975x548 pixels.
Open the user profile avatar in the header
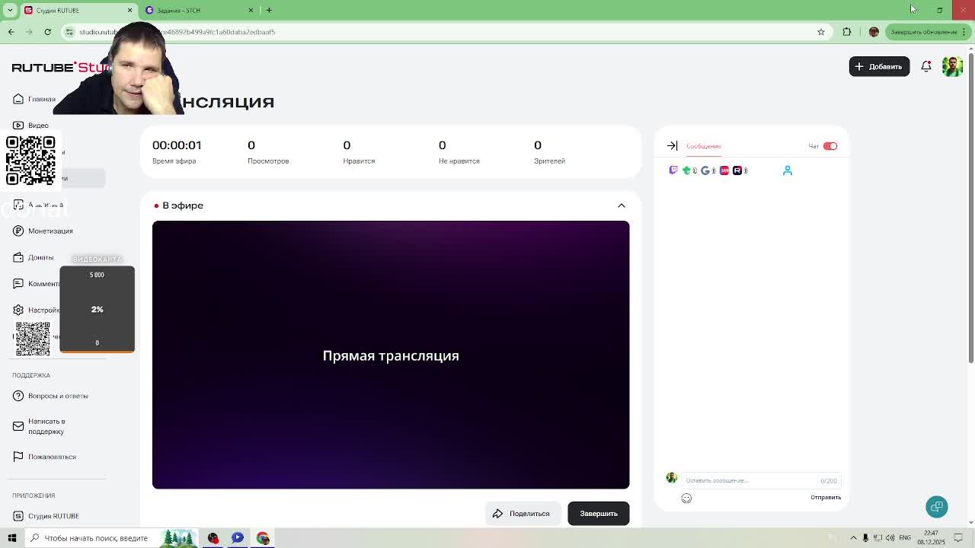[x=952, y=66]
